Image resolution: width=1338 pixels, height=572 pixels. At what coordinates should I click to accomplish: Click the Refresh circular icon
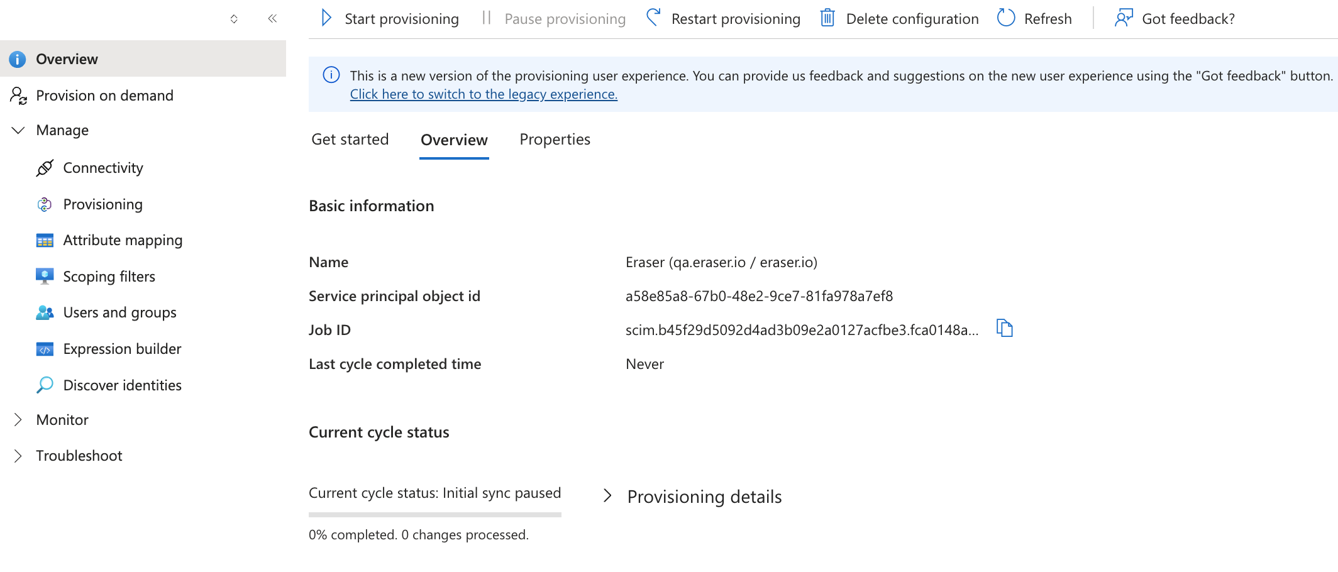(1006, 18)
